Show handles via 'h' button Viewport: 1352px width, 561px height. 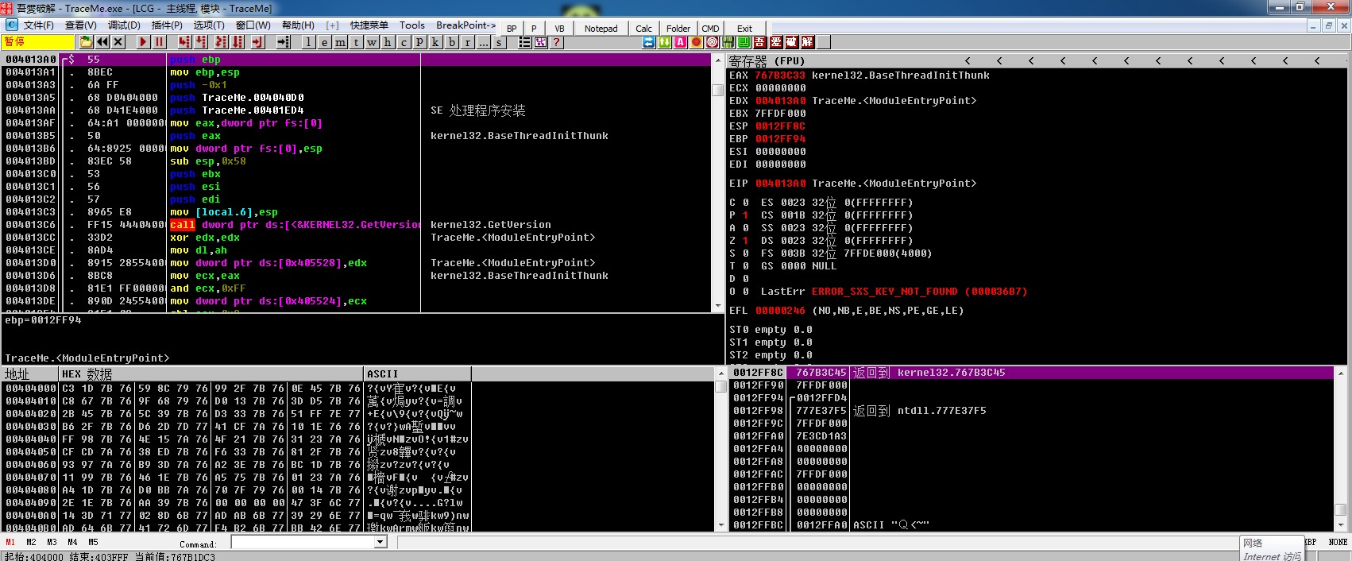[x=388, y=42]
